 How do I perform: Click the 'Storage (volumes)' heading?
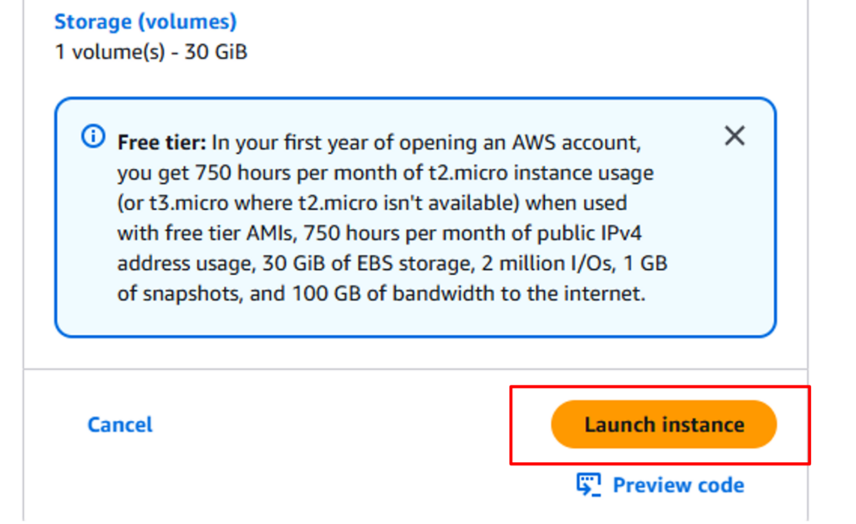tap(145, 22)
